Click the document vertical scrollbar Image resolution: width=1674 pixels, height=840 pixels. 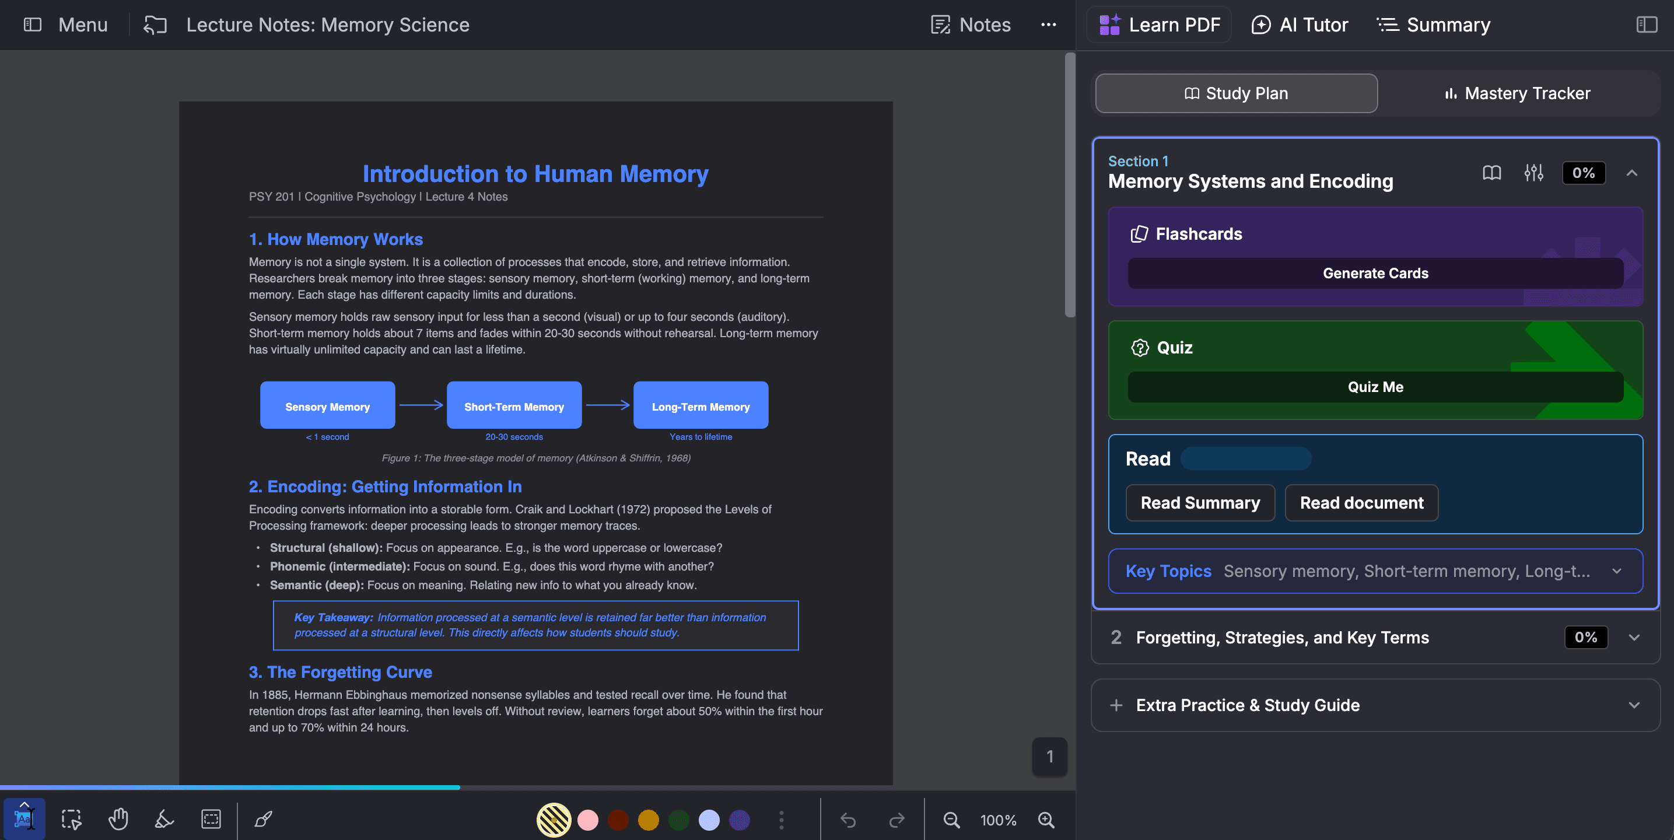click(1070, 185)
